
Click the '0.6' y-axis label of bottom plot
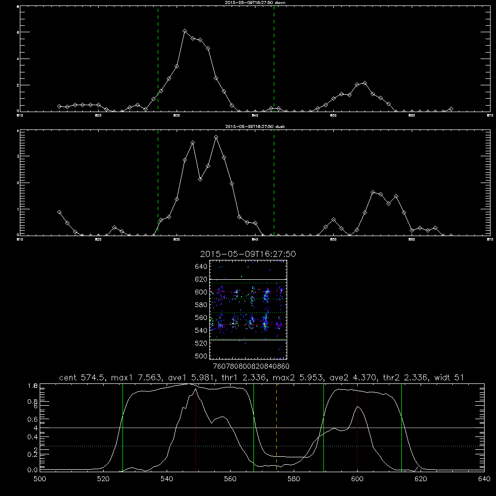coord(32,419)
